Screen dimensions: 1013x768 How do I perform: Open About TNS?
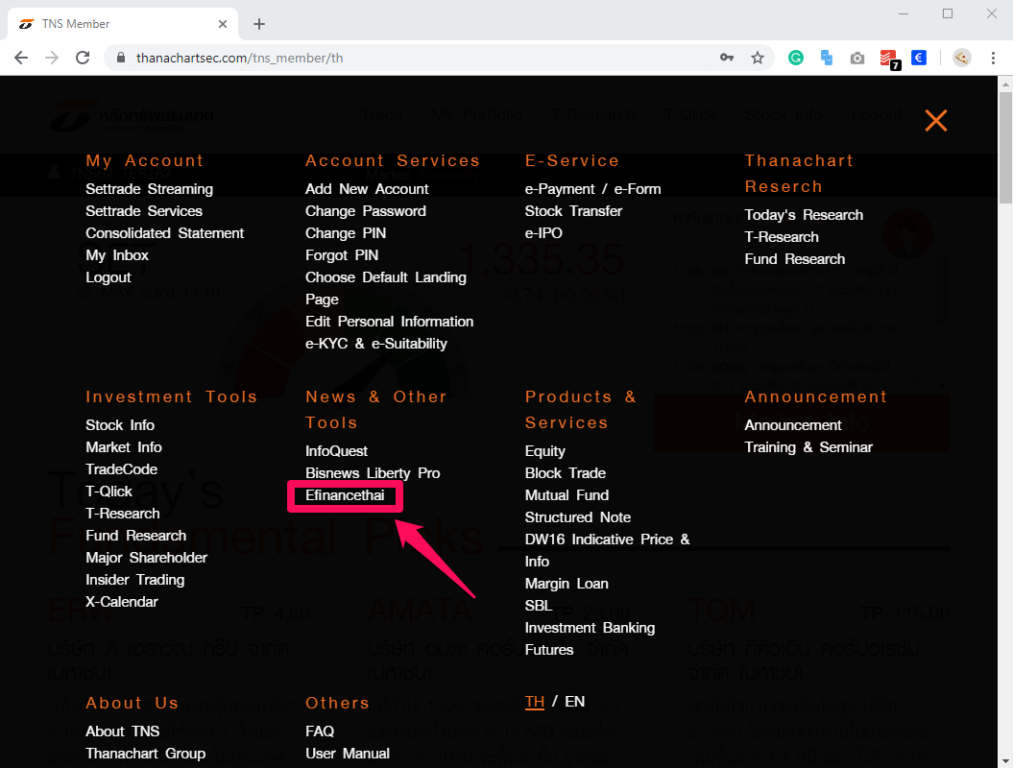[x=123, y=732]
